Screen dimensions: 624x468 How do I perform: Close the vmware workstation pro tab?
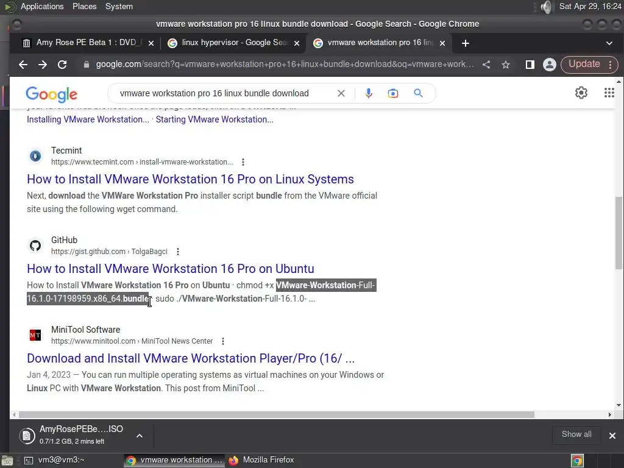[x=442, y=43]
